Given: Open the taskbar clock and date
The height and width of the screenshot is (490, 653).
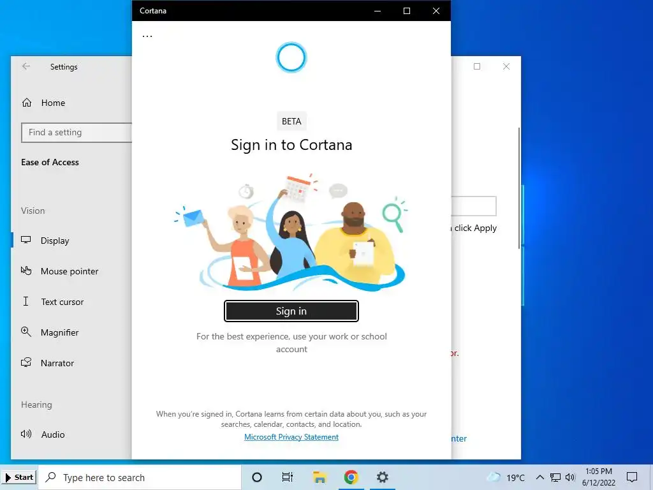Looking at the screenshot, I should 598,477.
